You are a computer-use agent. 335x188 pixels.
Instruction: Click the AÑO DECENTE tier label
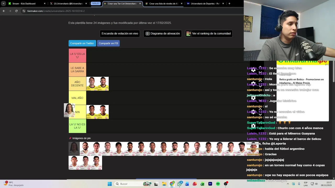[x=77, y=84]
